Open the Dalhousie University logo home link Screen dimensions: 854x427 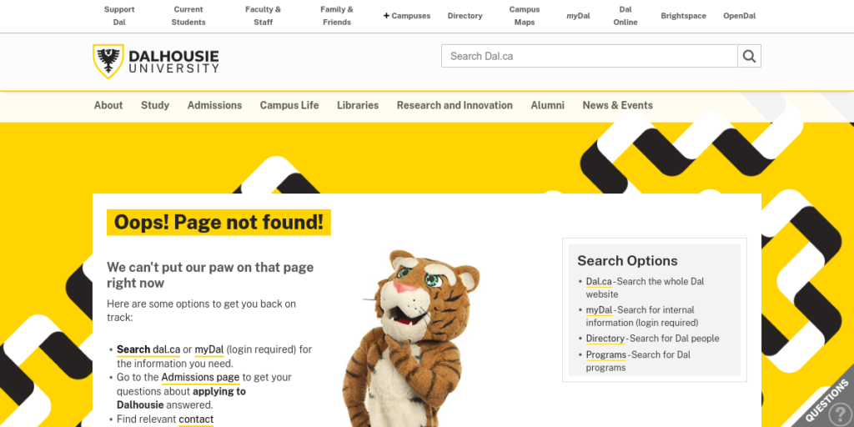coord(156,62)
